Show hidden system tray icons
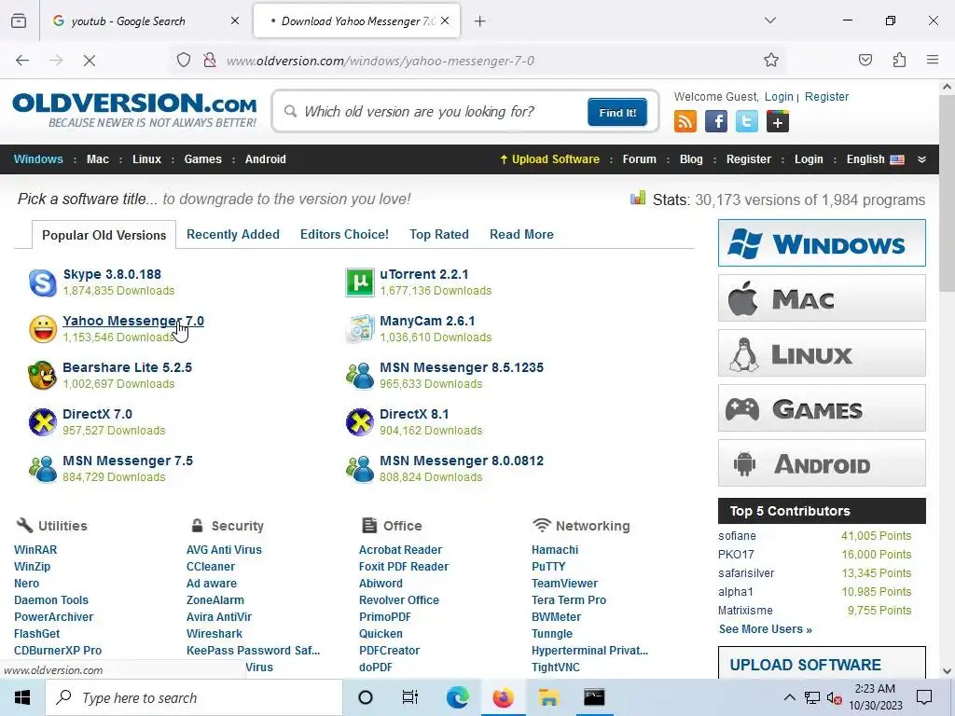The width and height of the screenshot is (955, 716). click(x=789, y=697)
